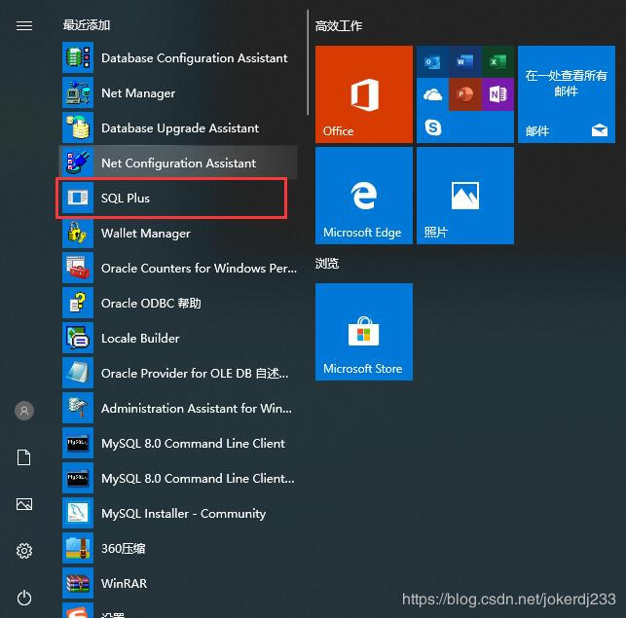This screenshot has height=618, width=626.
Task: Open Oracle ODBC 帮助 entry text
Action: point(151,304)
